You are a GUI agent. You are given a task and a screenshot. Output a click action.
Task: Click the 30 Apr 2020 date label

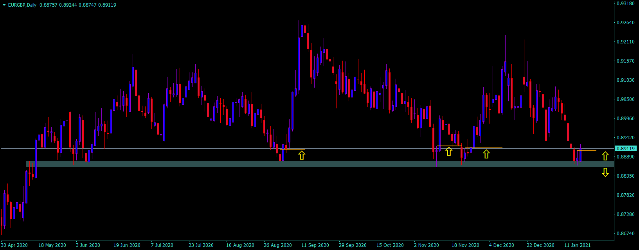[14, 245]
